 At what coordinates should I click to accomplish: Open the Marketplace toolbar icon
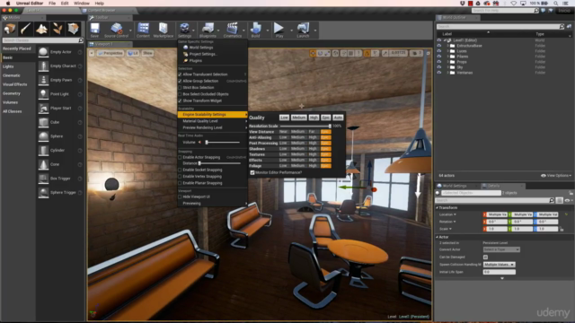164,30
